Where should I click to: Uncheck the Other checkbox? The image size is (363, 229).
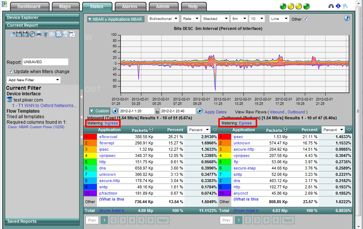[305, 19]
